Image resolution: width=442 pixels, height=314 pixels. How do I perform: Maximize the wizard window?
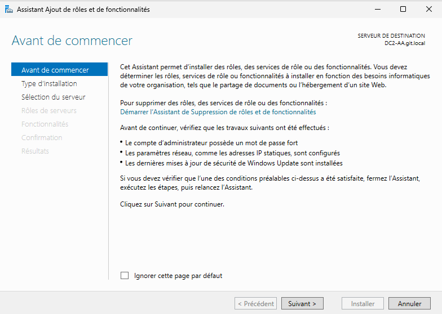(x=403, y=9)
